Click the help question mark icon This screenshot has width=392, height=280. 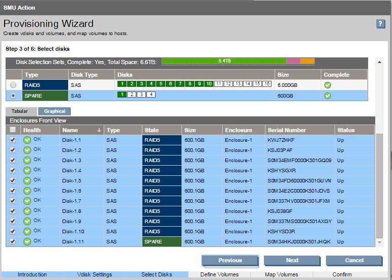[380, 24]
